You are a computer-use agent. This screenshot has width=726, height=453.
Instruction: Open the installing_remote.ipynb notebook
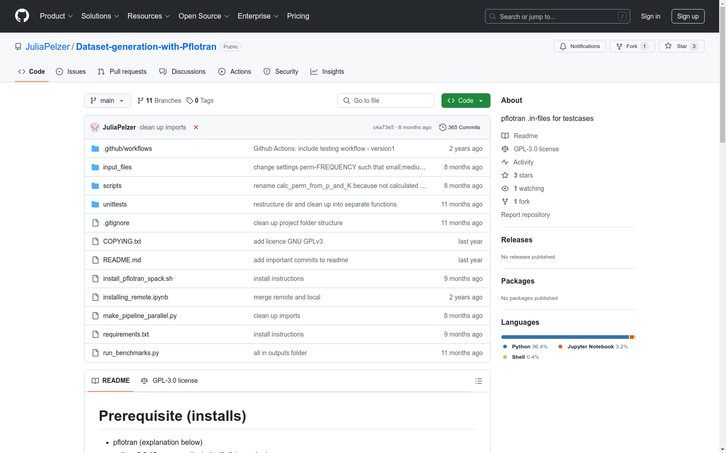pos(136,297)
